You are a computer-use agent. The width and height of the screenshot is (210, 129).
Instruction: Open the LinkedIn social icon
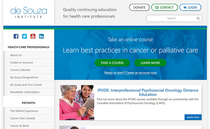tap(41, 36)
